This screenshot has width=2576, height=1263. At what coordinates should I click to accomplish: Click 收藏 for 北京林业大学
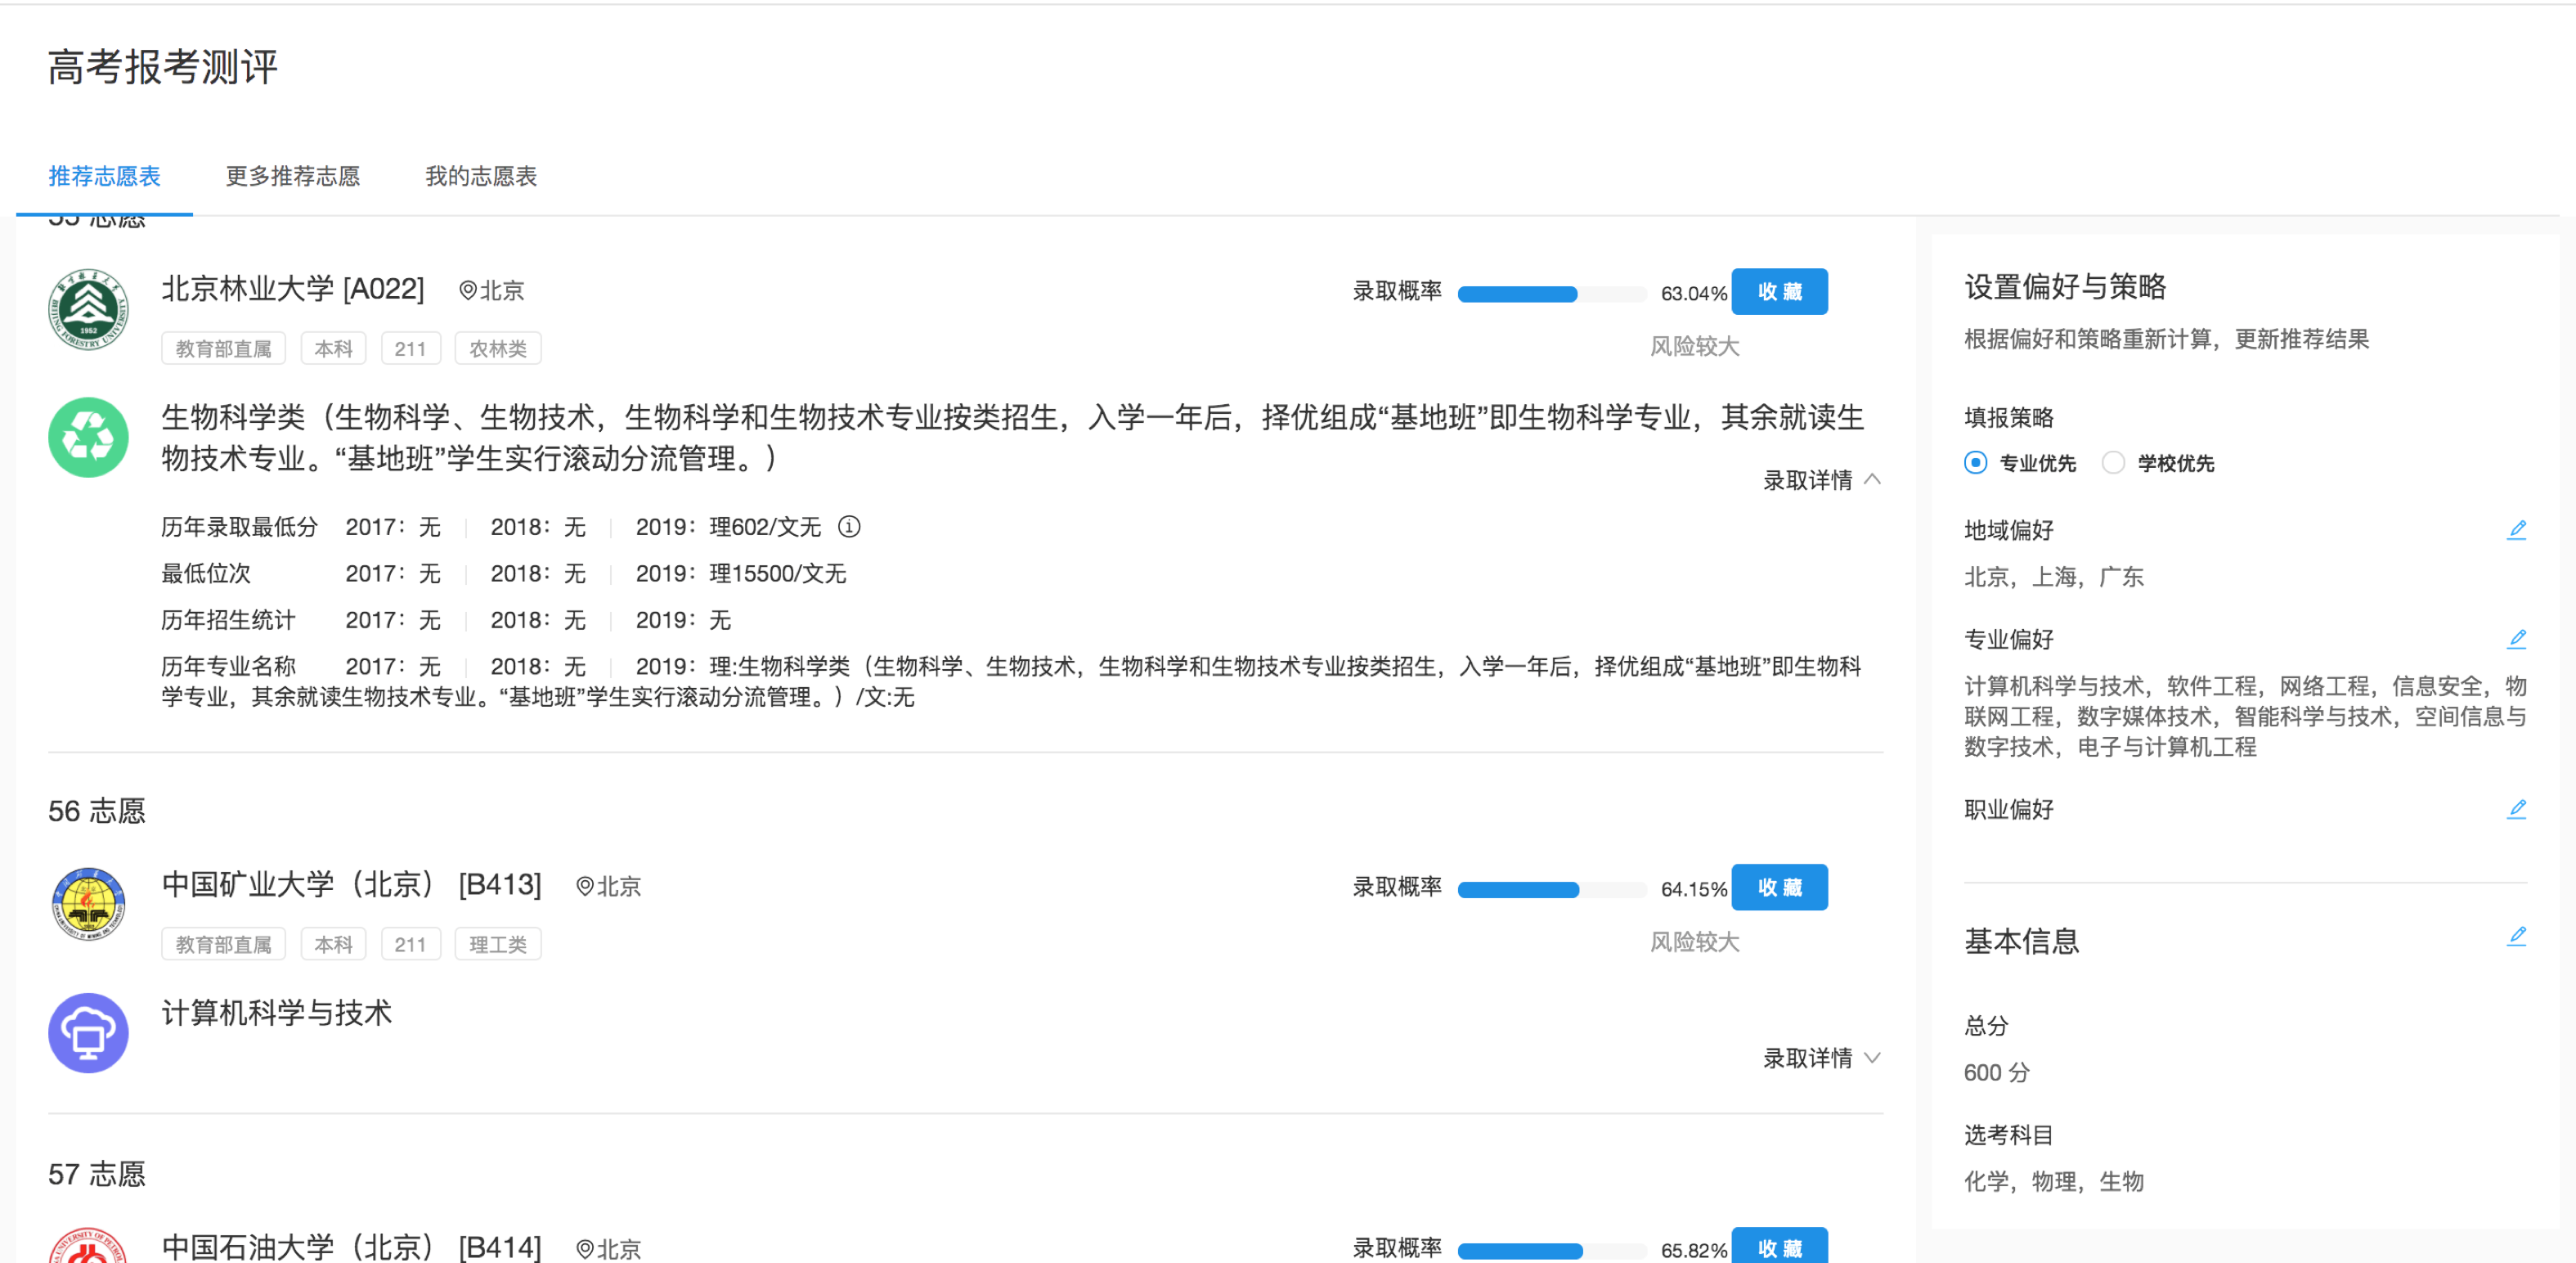(1779, 291)
